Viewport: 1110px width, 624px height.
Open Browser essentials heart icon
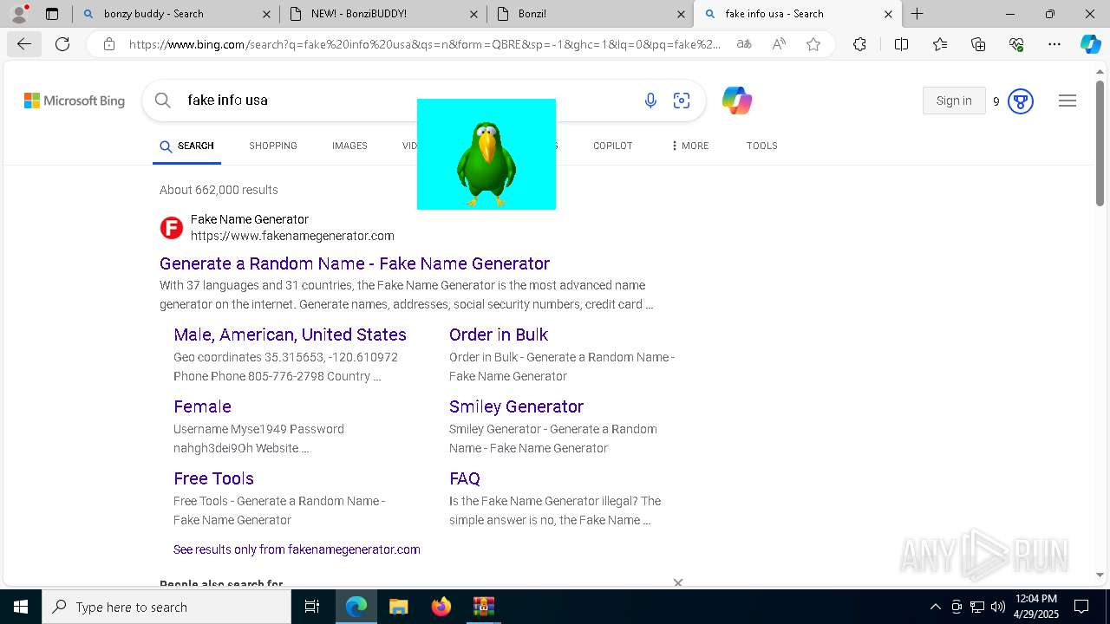[1016, 44]
